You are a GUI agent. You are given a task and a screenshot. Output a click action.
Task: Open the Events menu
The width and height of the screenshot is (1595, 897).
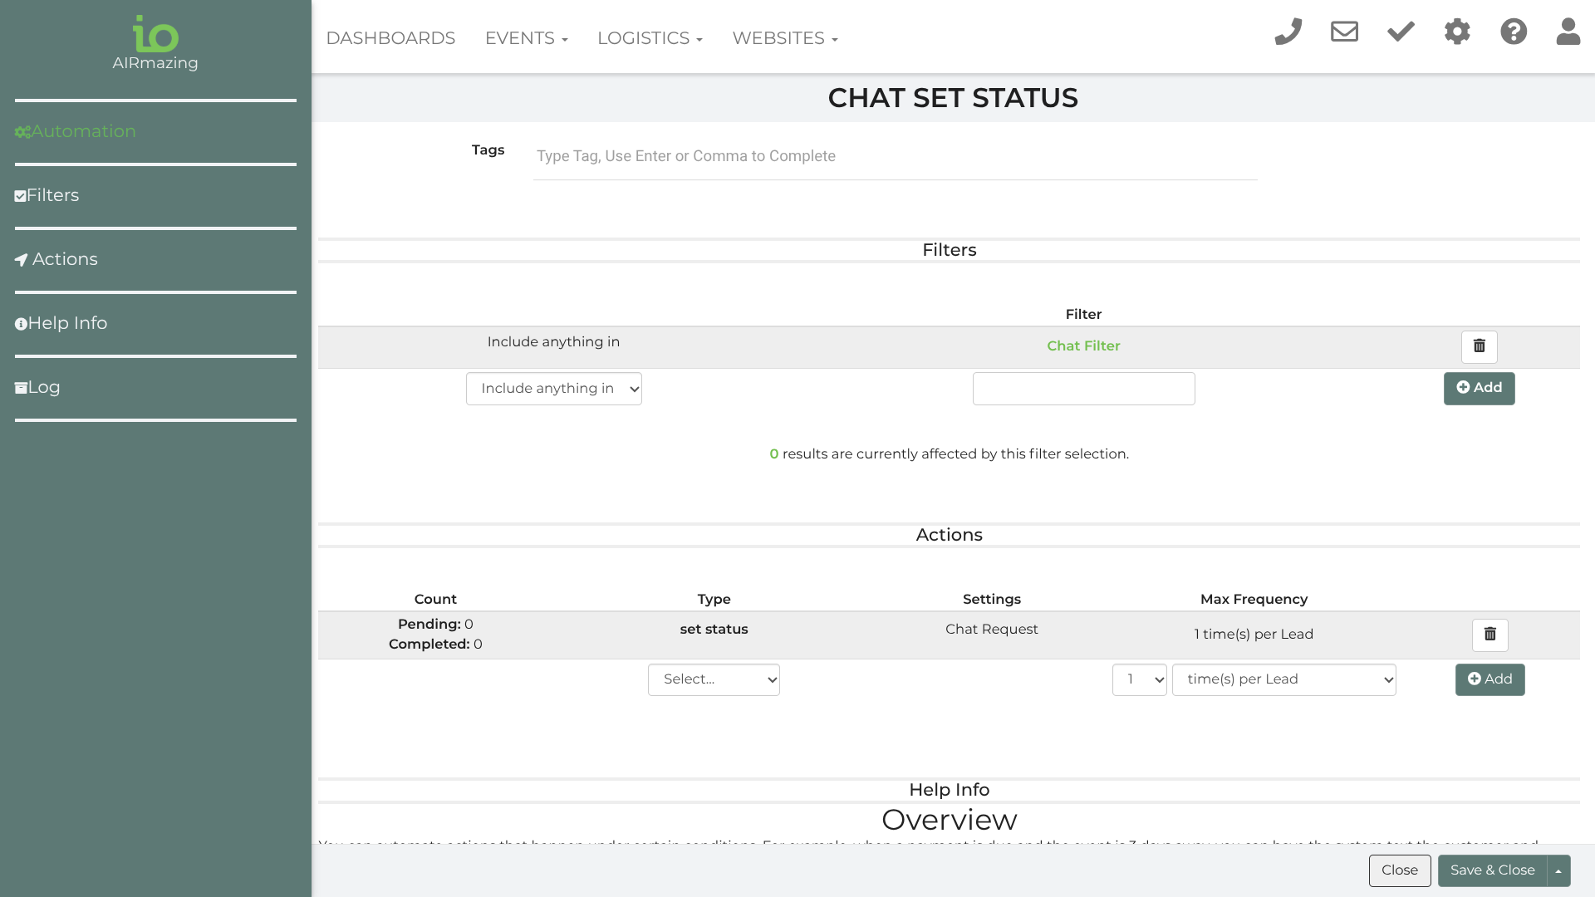(526, 38)
